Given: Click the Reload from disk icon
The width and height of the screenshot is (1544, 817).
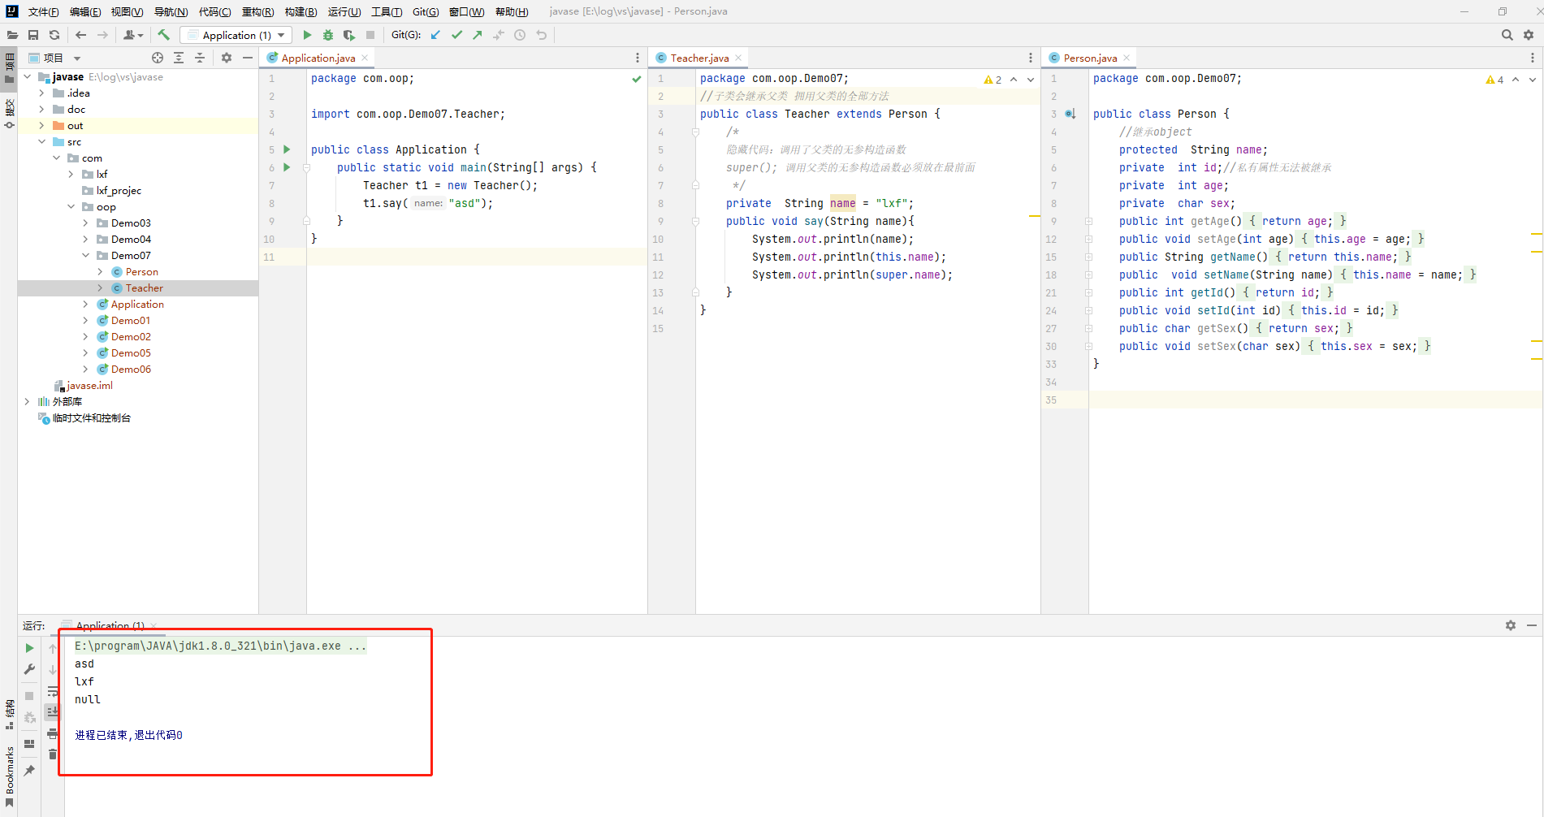Looking at the screenshot, I should 54,35.
